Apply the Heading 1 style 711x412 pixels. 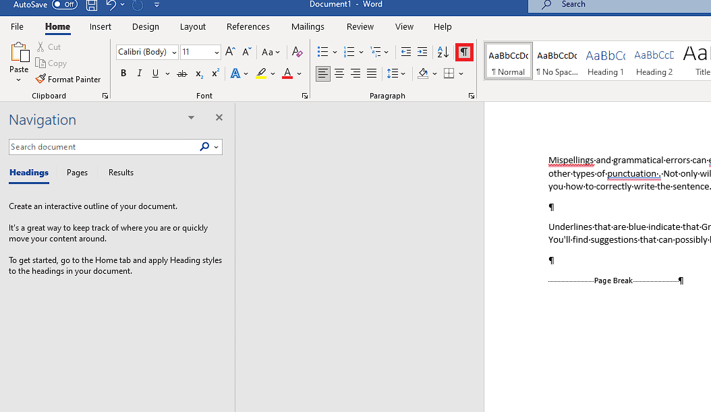click(x=605, y=62)
